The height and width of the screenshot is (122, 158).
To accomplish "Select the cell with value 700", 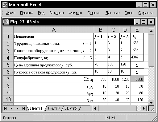I will [101, 79].
